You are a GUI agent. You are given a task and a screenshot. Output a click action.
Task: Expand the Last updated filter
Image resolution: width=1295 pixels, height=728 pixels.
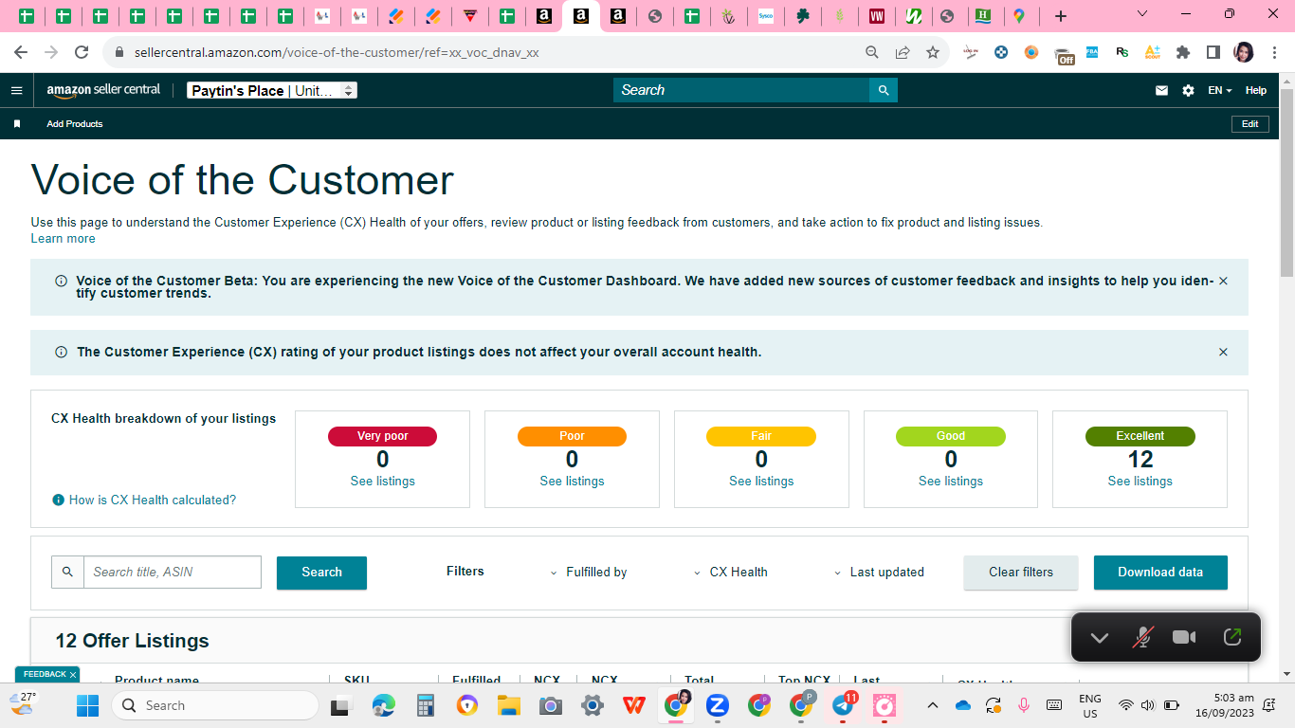[x=878, y=573]
